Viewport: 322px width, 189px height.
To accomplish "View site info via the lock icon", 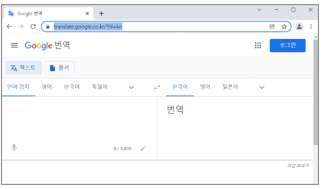I will [48, 27].
